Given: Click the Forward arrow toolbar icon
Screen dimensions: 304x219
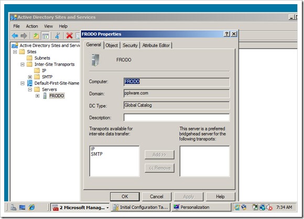Looking at the screenshot, I should click(24, 36).
